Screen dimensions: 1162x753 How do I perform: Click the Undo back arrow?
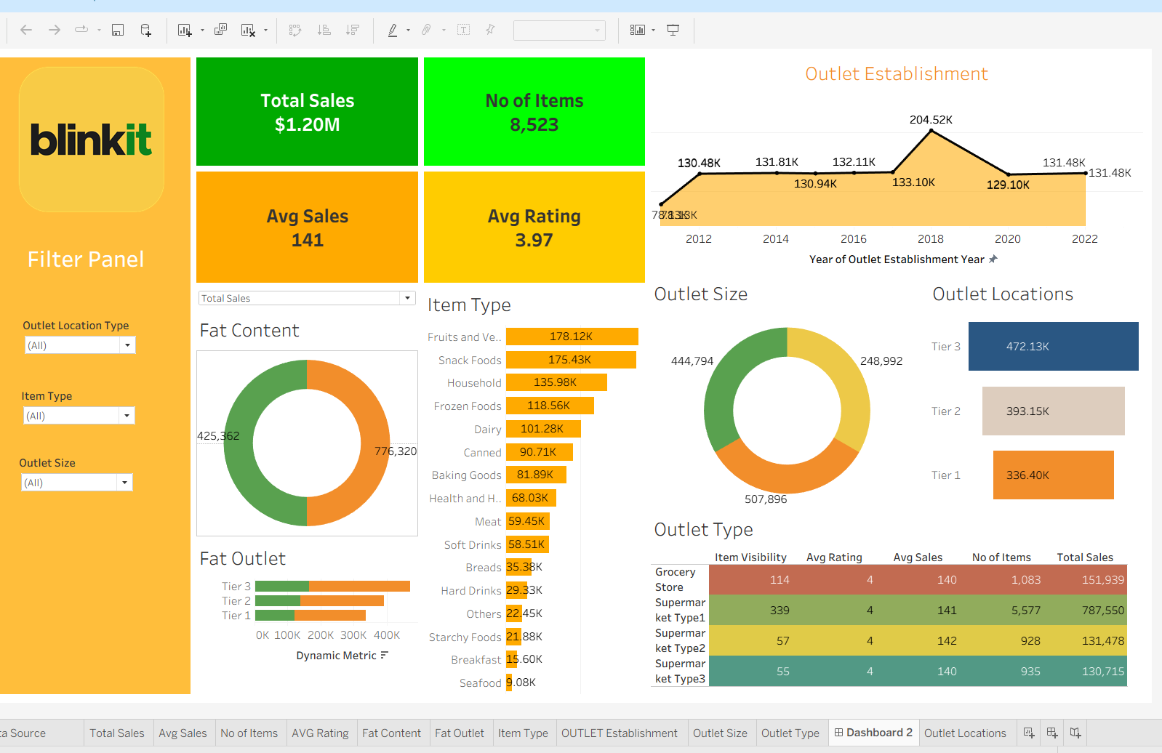click(x=26, y=30)
